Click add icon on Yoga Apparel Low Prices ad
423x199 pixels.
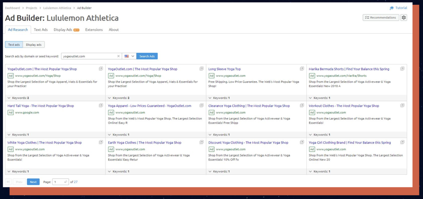point(201,106)
